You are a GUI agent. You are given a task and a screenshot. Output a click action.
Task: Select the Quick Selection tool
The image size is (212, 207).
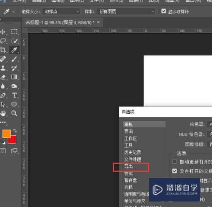tap(14, 41)
